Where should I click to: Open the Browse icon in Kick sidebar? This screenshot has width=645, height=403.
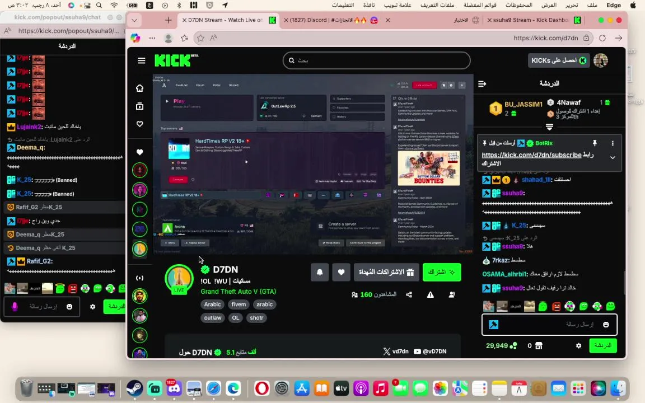coord(140,106)
